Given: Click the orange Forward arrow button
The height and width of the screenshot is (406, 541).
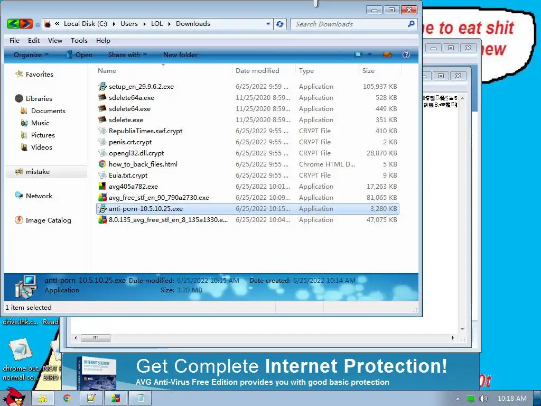Looking at the screenshot, I should coord(26,23).
